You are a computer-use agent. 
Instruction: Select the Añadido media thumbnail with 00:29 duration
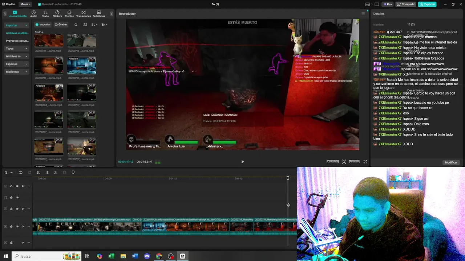click(x=81, y=65)
